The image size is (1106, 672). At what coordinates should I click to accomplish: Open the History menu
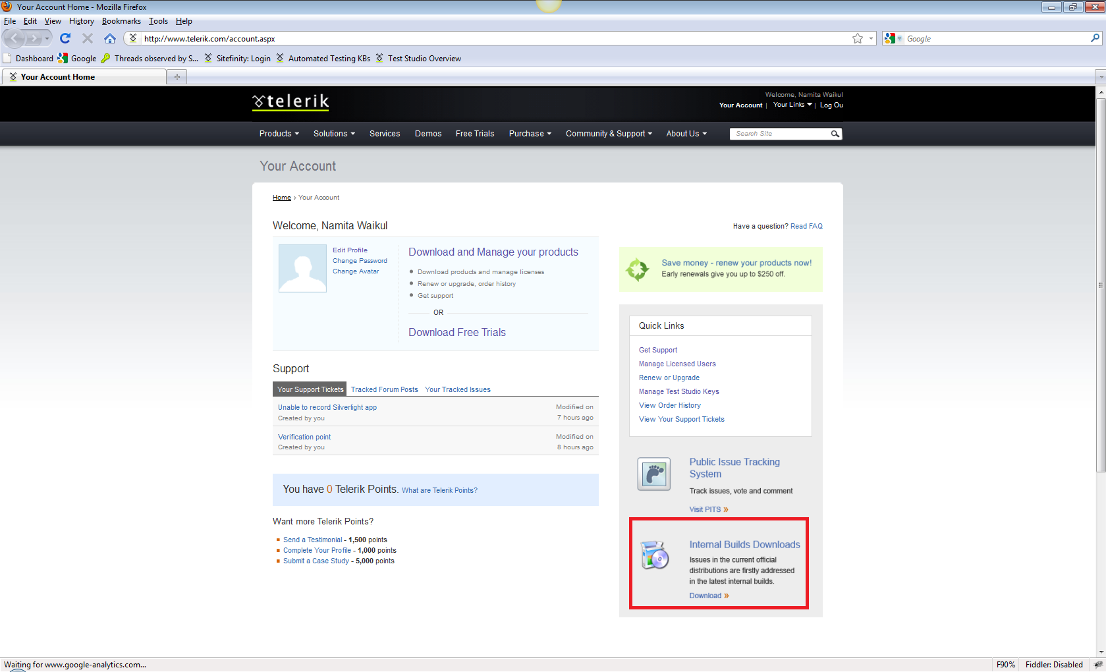(82, 21)
